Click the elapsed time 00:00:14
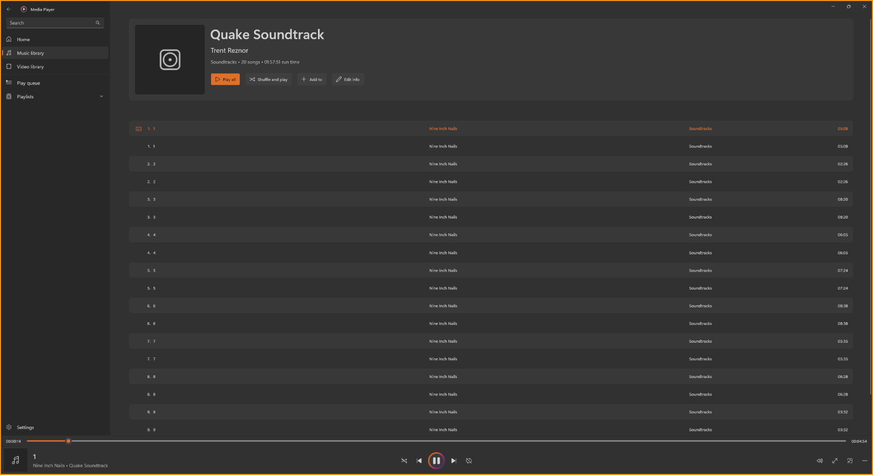 tap(13, 441)
